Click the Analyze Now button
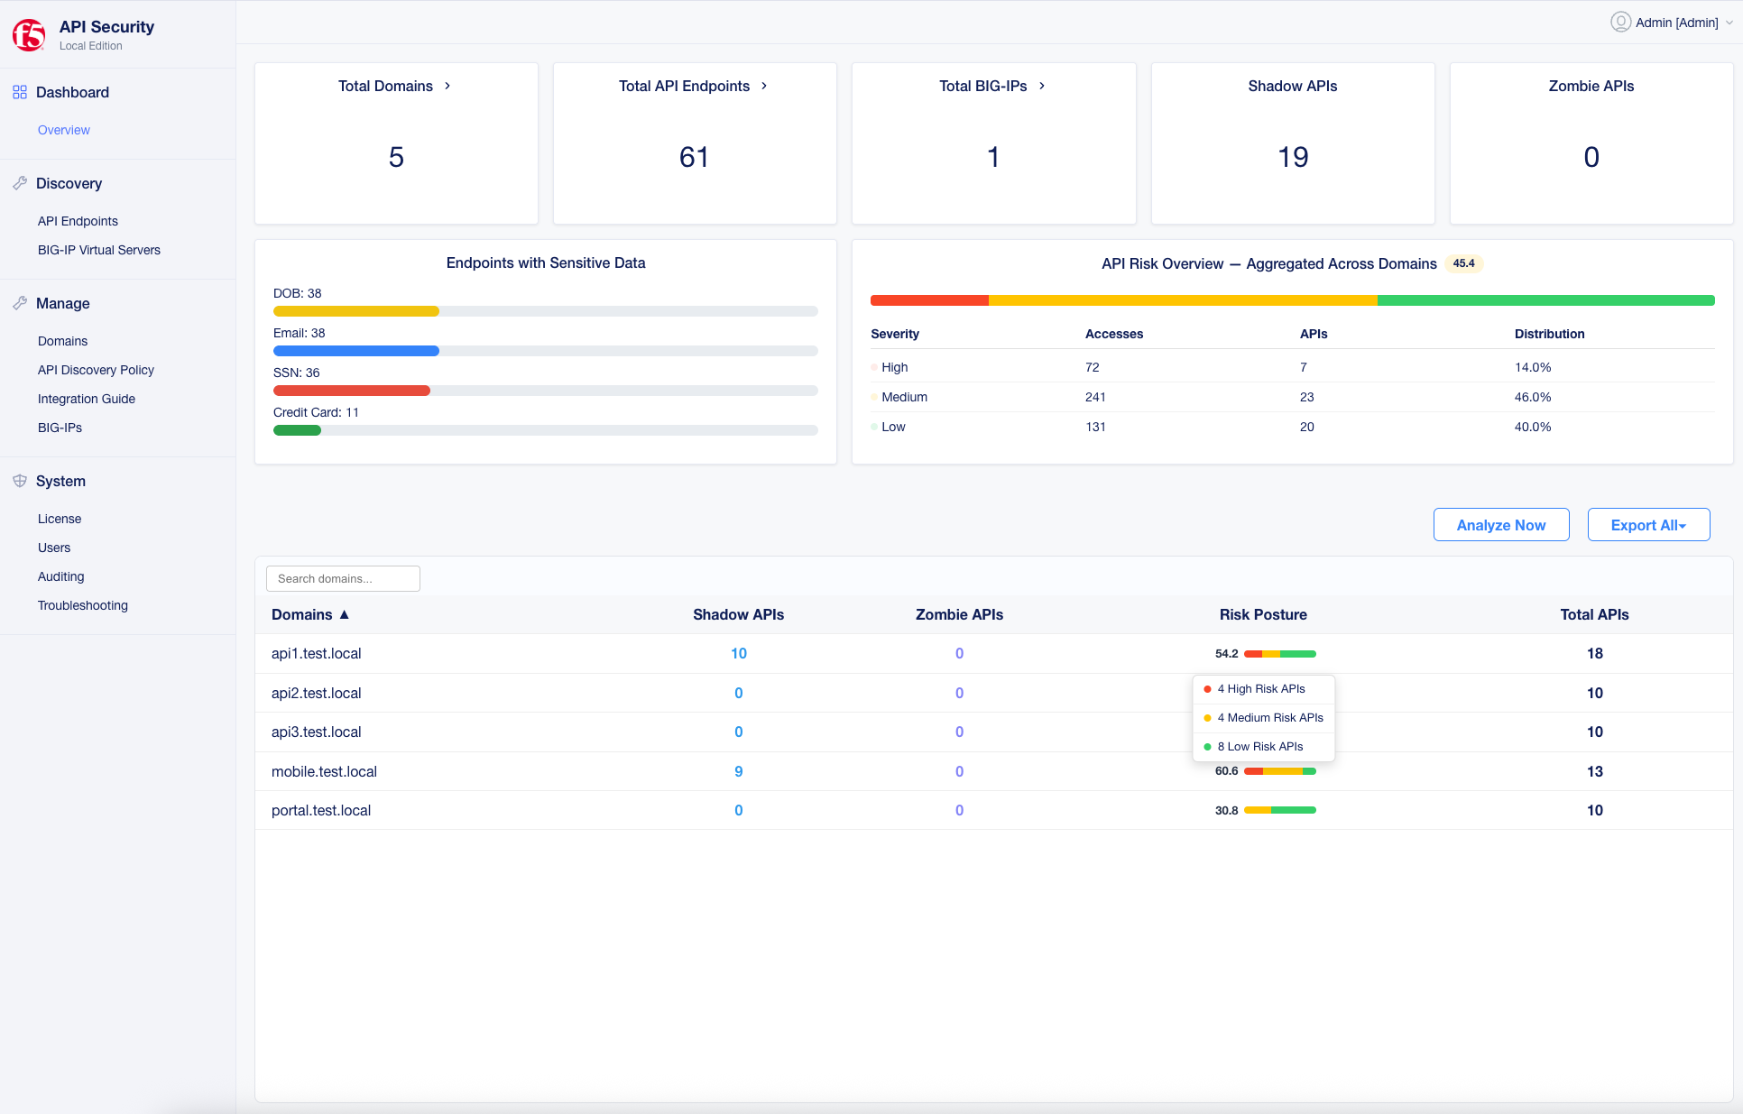This screenshot has width=1743, height=1114. point(1501,525)
